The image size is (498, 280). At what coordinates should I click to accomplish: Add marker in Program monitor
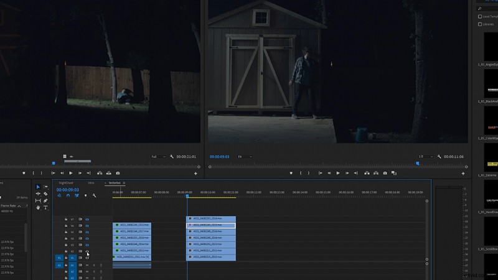(291, 174)
